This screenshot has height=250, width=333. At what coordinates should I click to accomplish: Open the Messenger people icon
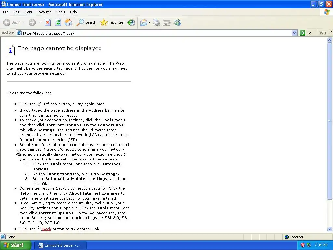pyautogui.click(x=177, y=22)
